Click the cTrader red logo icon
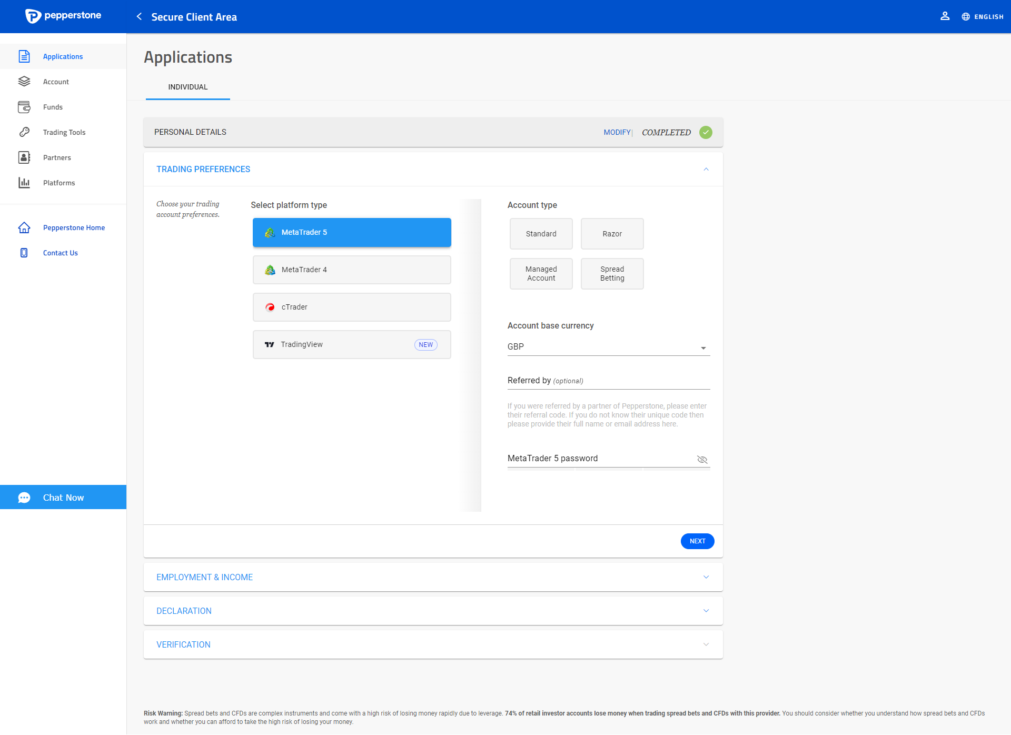The width and height of the screenshot is (1011, 735). 270,307
